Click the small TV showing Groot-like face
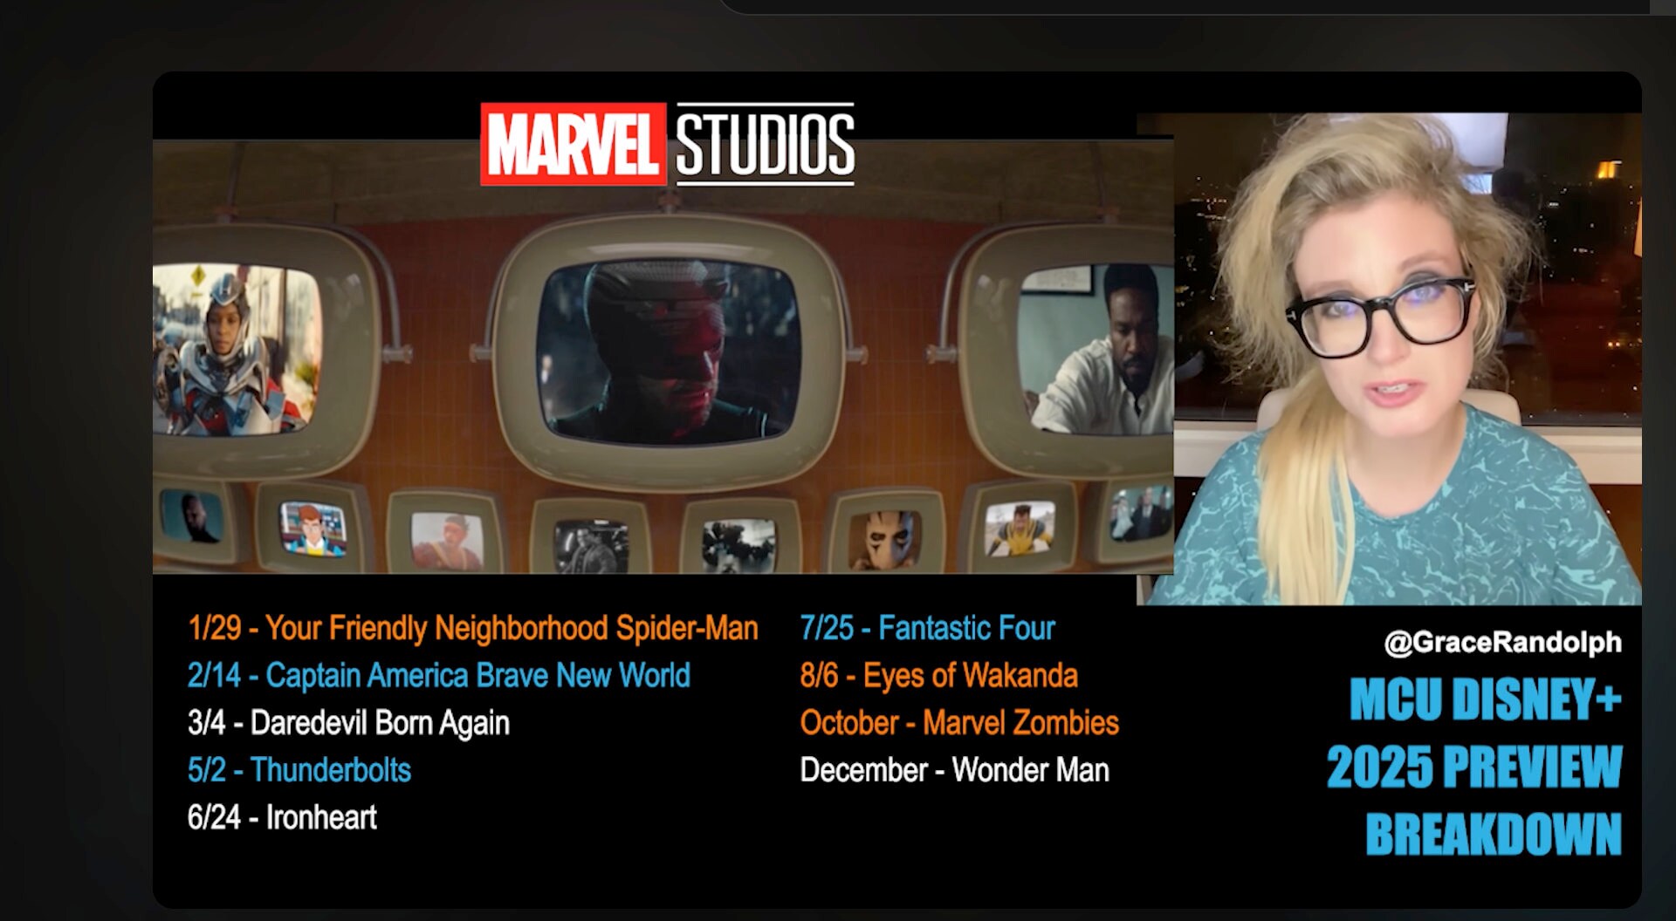The height and width of the screenshot is (921, 1676). coord(887,539)
